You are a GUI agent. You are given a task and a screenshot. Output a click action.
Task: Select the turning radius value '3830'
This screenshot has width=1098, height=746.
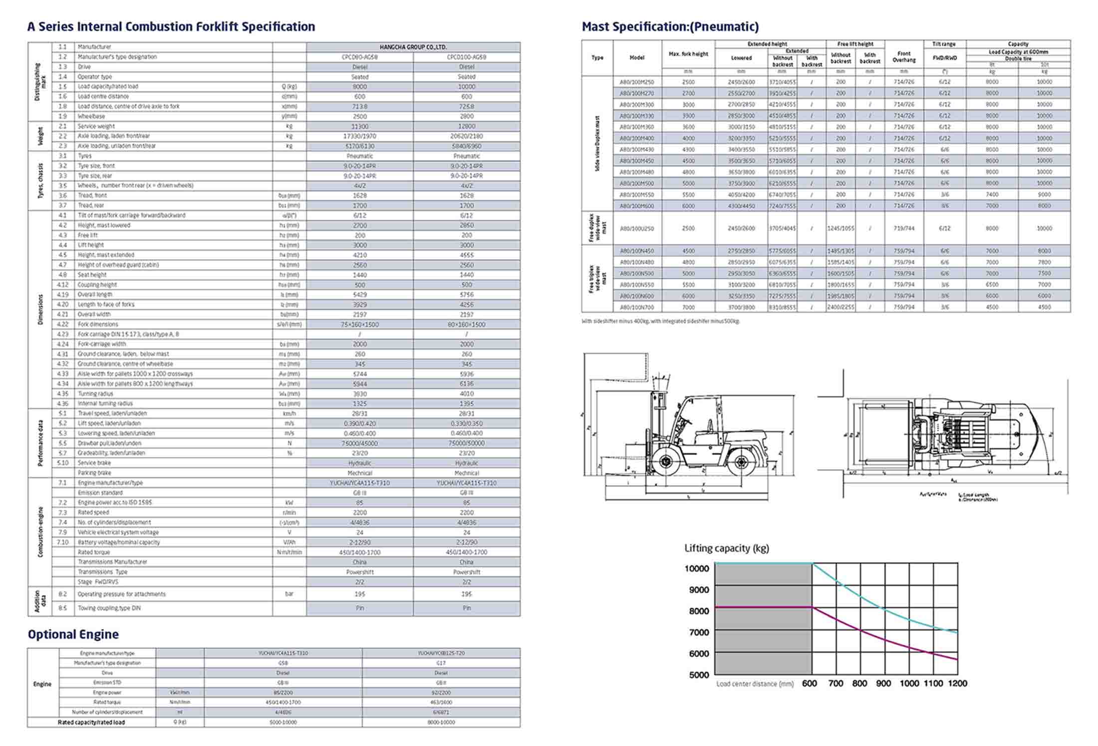(x=360, y=394)
